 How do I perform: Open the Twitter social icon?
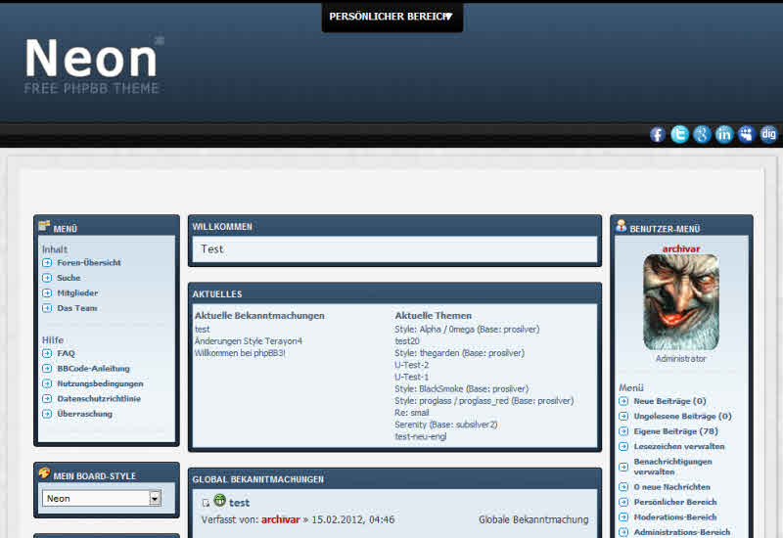point(679,135)
